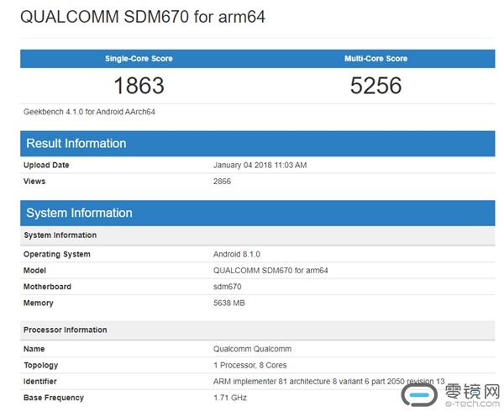Click the 零镜网 watermark logo icon
This screenshot has width=504, height=412.
(418, 394)
